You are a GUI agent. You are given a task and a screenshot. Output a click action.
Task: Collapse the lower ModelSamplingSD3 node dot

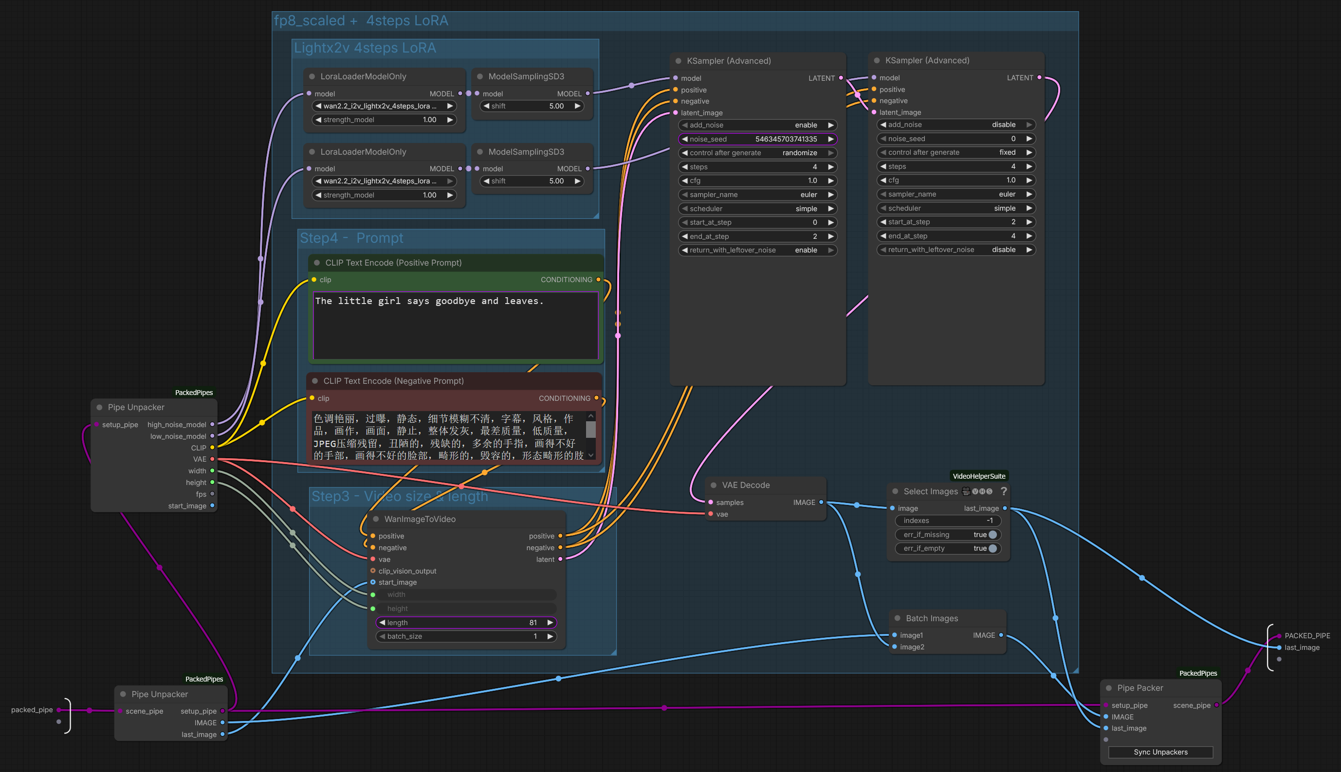coord(480,152)
